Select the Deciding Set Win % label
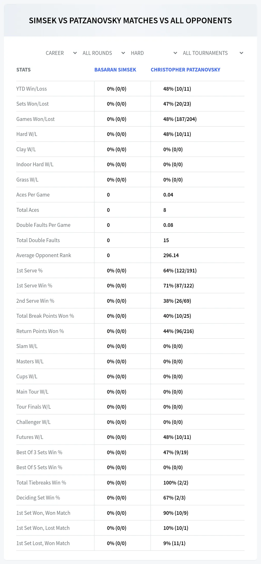 pos(38,498)
